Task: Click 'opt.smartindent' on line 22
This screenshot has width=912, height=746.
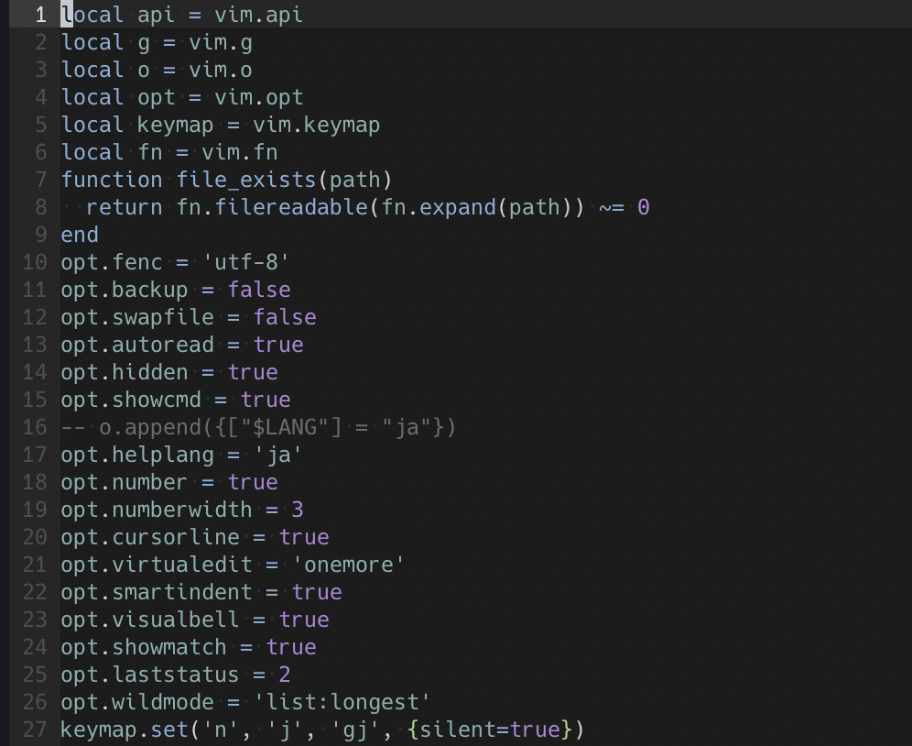Action: click(157, 592)
